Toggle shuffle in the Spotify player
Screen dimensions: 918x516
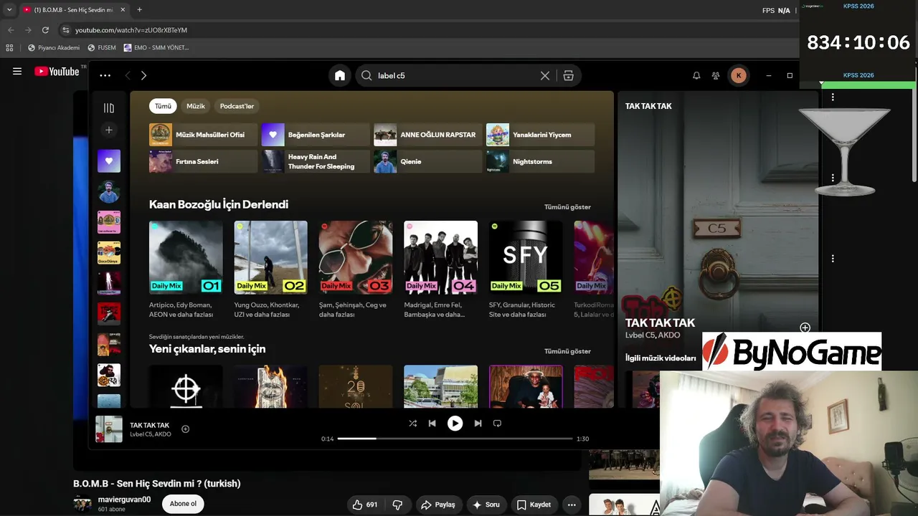[x=413, y=424]
